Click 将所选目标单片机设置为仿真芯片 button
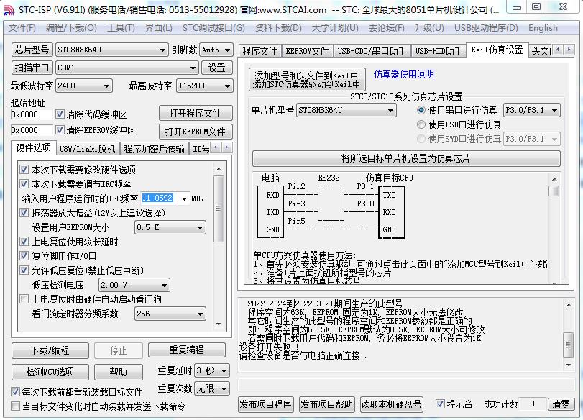Screen dimensions: 583x420 pyautogui.click(x=406, y=158)
